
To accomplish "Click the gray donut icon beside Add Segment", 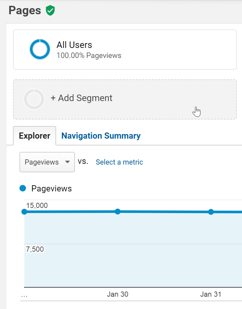I will [x=34, y=99].
